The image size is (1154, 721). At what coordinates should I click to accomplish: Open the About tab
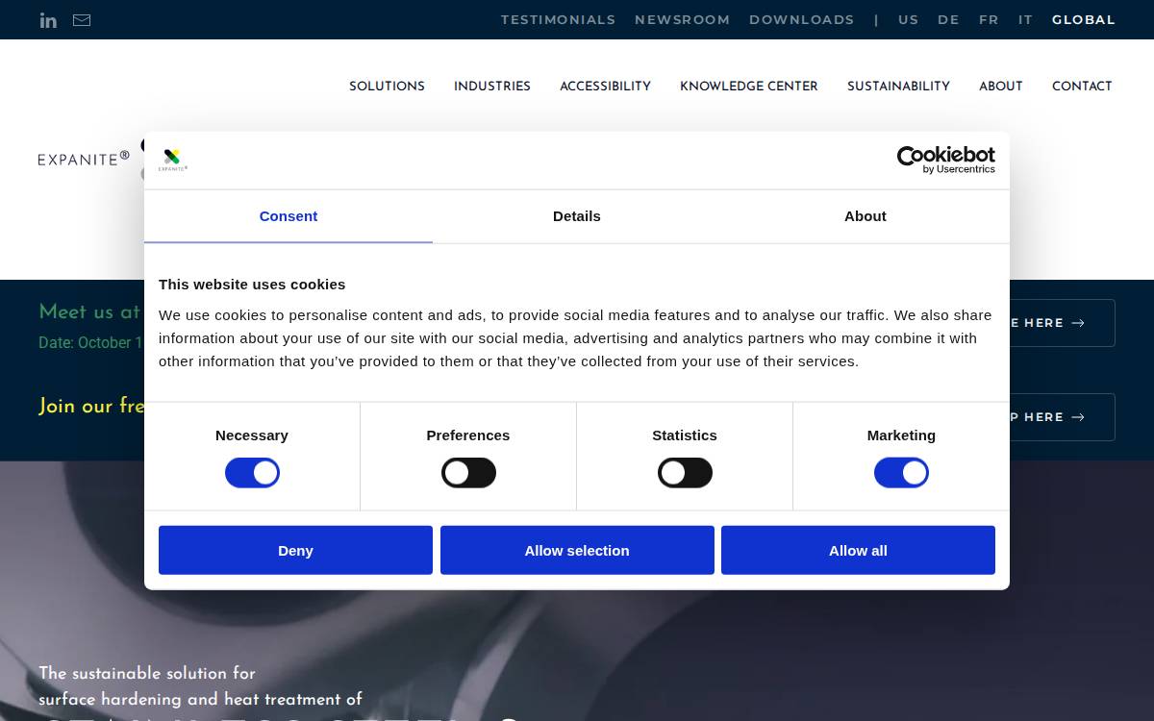click(865, 216)
